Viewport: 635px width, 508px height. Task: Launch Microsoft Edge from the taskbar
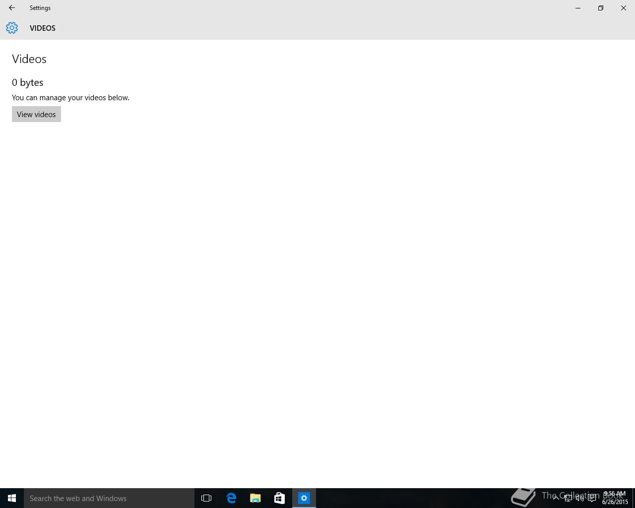point(231,498)
